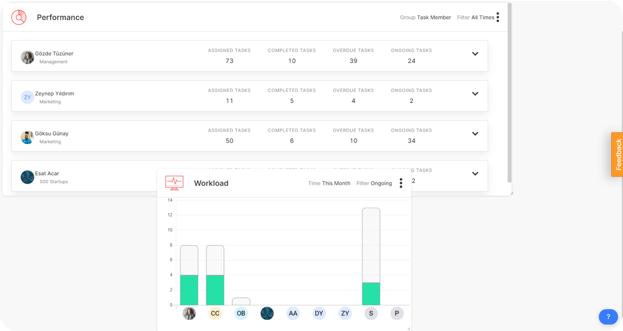Click Göksu Günay's profile photo

coord(27,137)
